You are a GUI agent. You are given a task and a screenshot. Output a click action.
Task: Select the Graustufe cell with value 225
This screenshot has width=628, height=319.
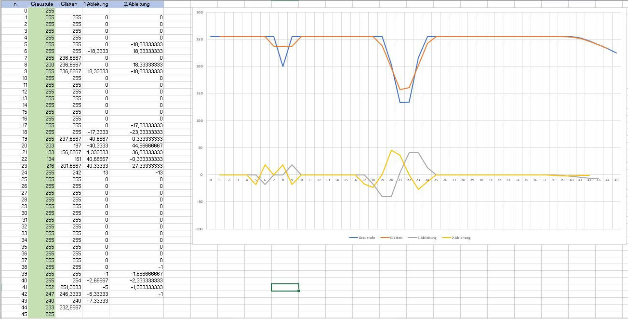click(41, 314)
